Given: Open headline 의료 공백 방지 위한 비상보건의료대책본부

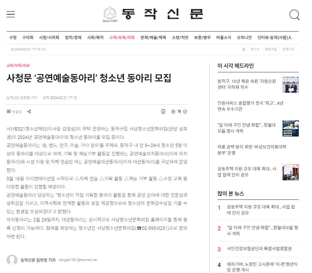Looking at the screenshot, I should coord(252,150).
